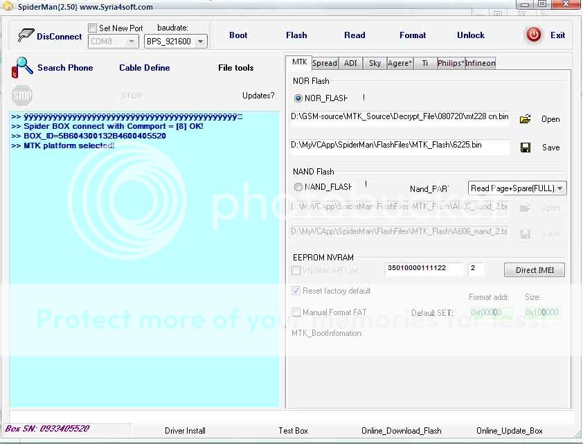Click Test Box in the bottom bar

pyautogui.click(x=294, y=431)
